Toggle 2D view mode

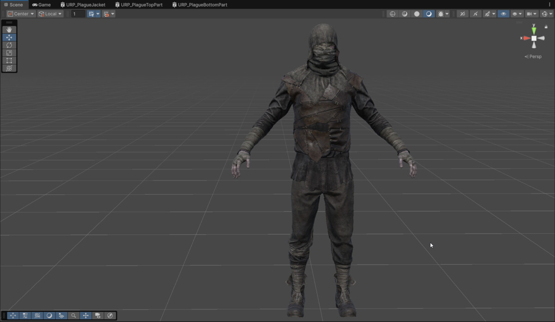pyautogui.click(x=462, y=14)
